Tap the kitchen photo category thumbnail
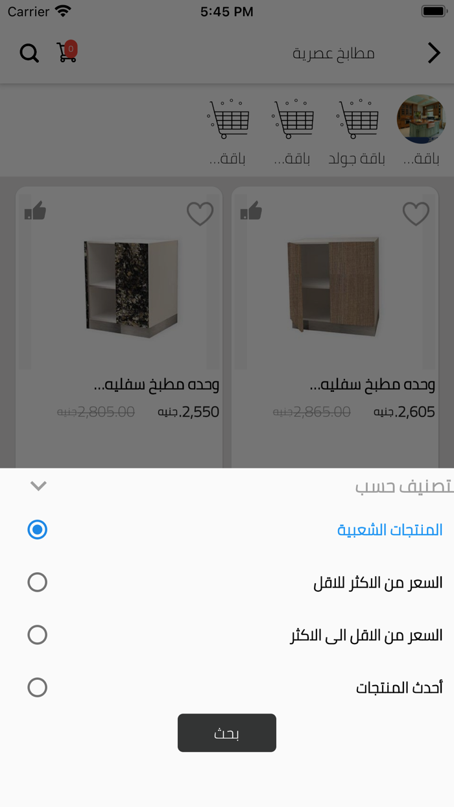The image size is (454, 807). point(422,119)
